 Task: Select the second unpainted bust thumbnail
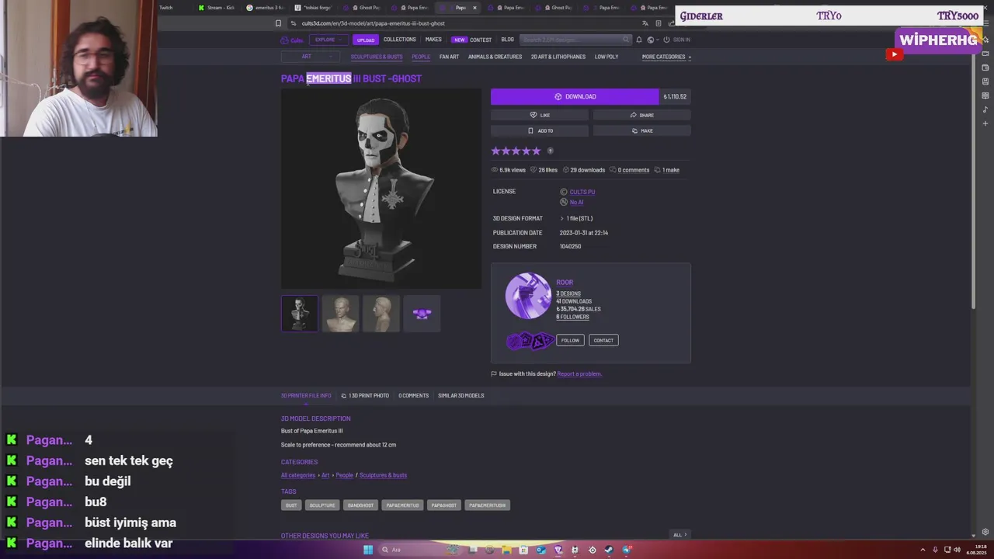click(x=340, y=314)
